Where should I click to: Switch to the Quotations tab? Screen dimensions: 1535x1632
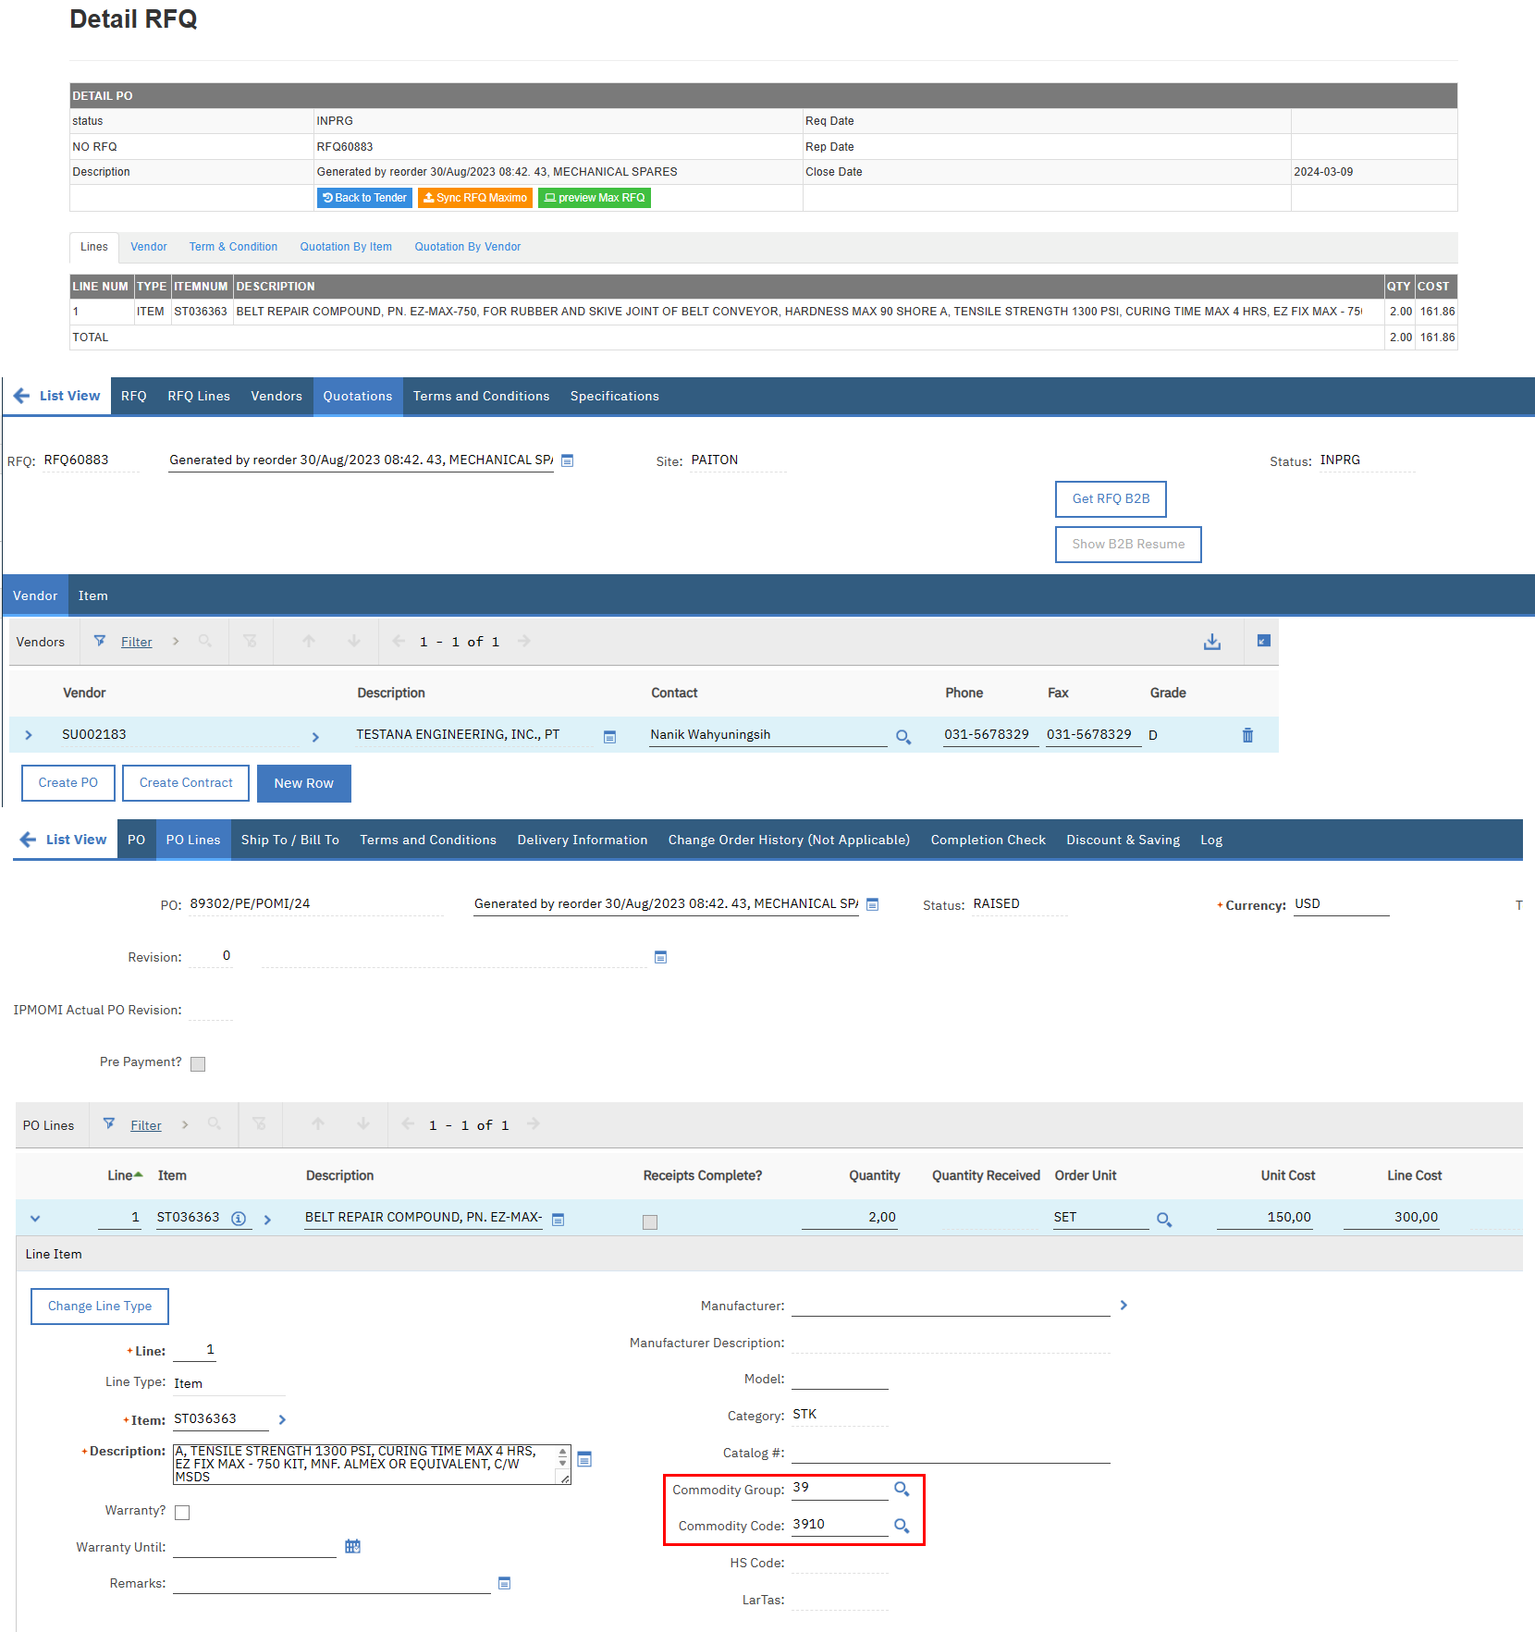pos(358,396)
